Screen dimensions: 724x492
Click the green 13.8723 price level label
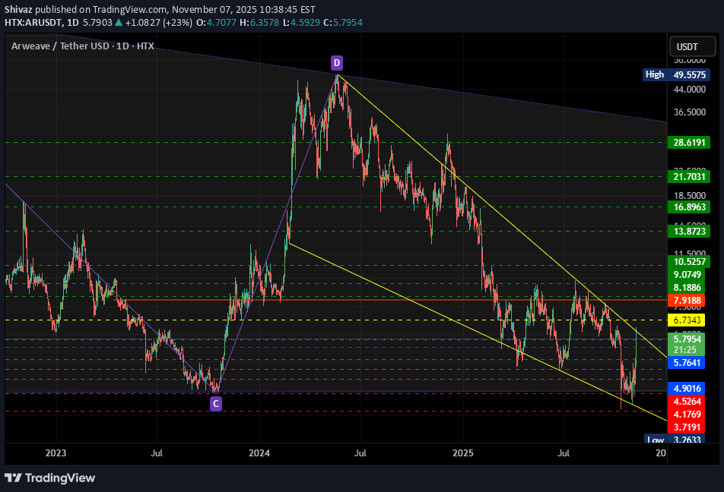tap(688, 230)
